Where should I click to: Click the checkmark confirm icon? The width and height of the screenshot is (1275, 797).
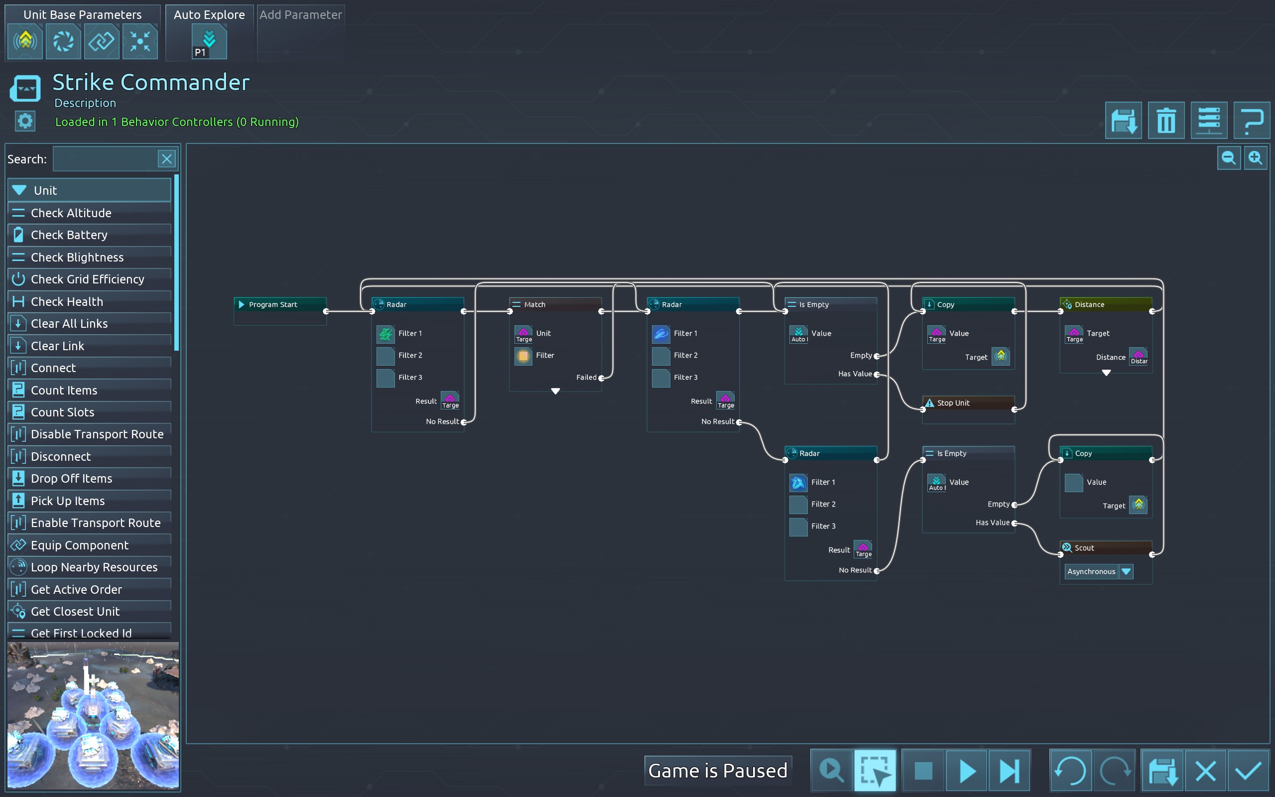1248,771
